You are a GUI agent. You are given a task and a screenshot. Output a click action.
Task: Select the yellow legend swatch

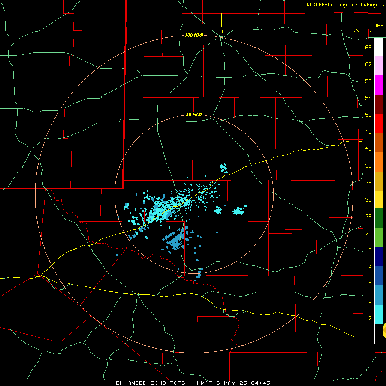coord(379,200)
